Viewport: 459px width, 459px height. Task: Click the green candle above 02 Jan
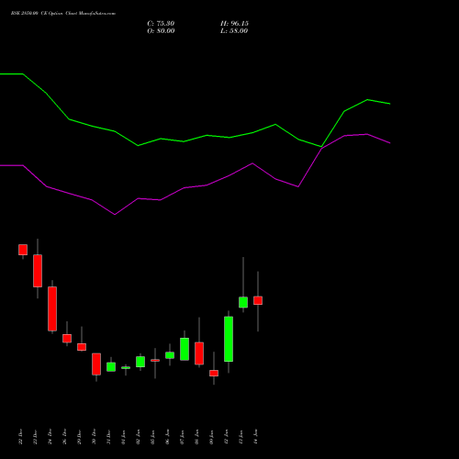[140, 362]
